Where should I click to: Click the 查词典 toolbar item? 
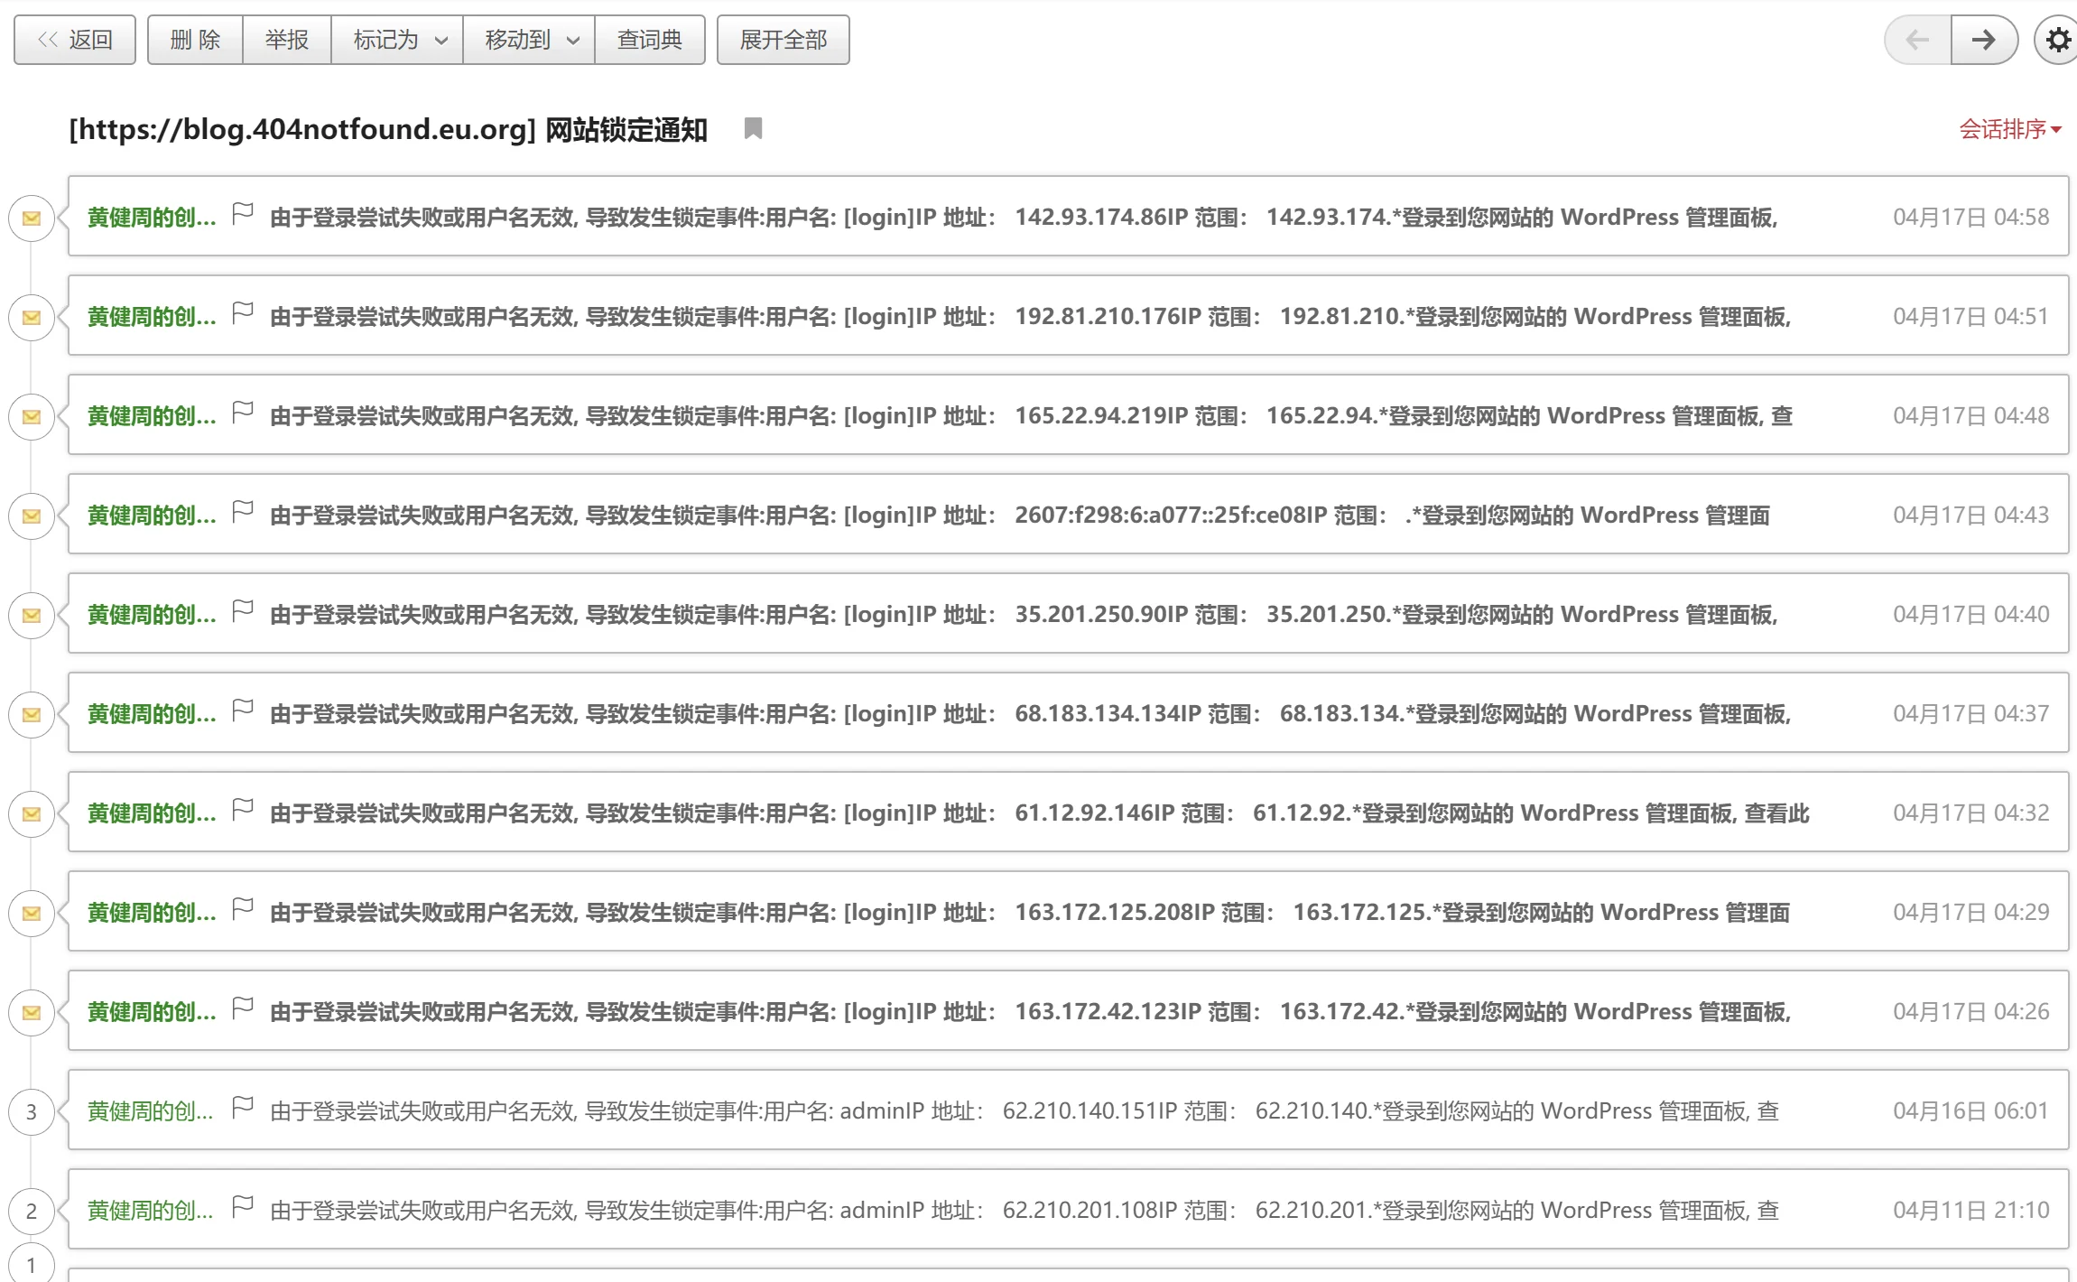(649, 41)
